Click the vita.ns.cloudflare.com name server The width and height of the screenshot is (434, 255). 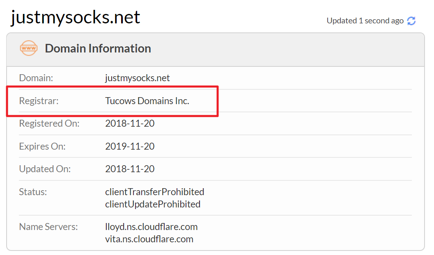(149, 239)
